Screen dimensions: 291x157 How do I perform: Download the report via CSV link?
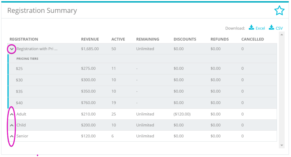coord(279,28)
